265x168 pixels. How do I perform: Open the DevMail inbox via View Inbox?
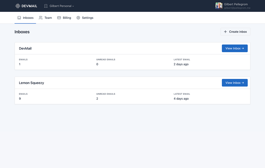235,48
